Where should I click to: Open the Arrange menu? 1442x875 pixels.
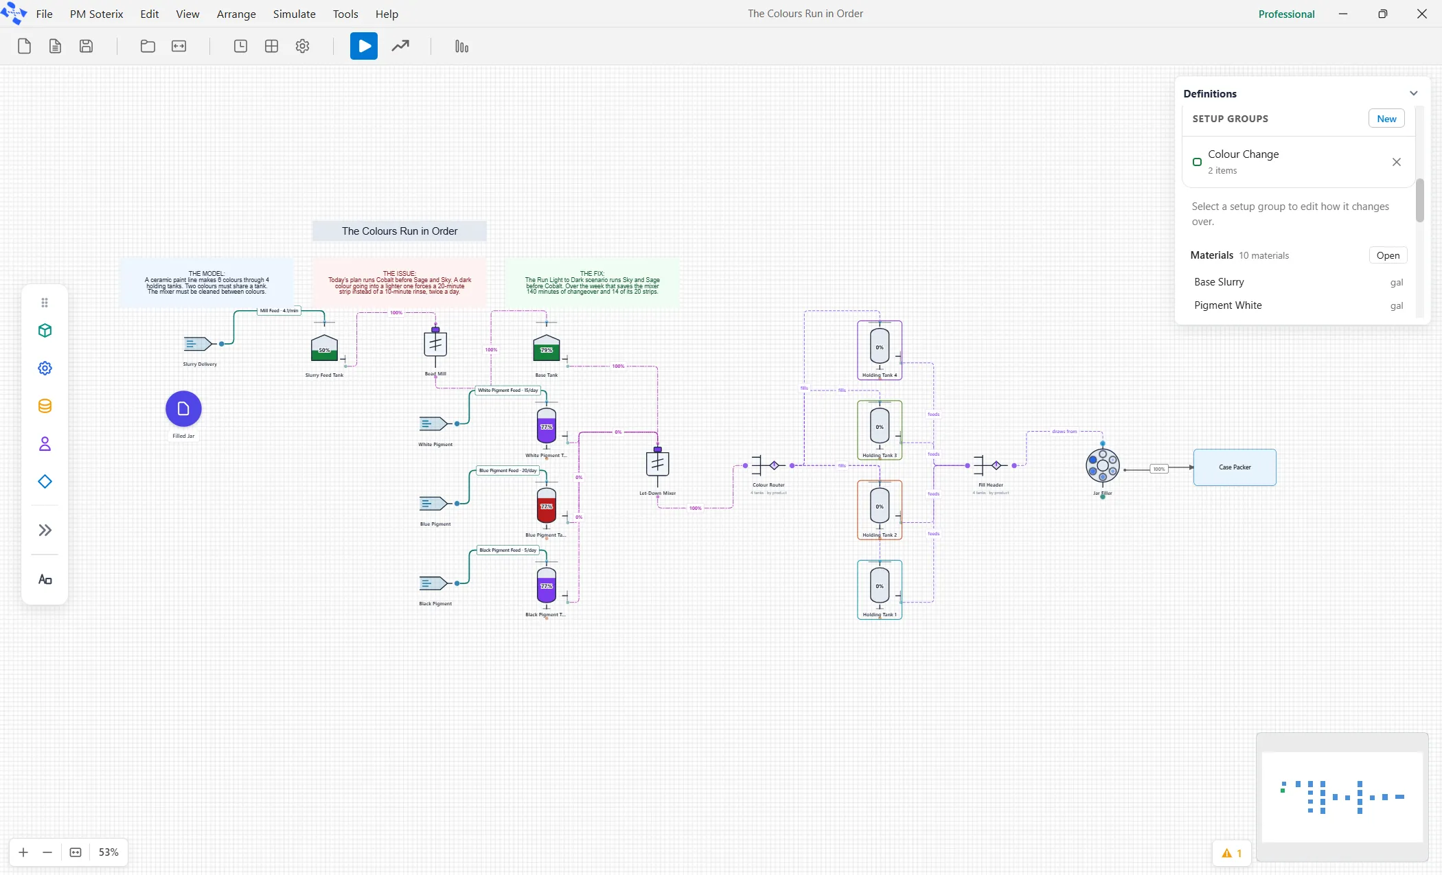236,14
